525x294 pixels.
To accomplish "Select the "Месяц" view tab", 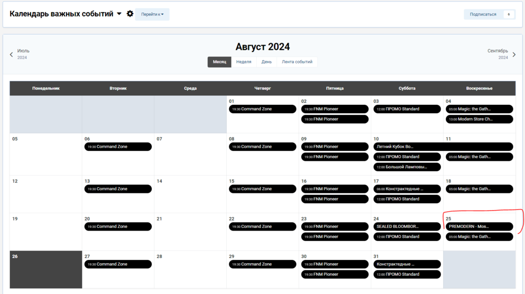I will (219, 62).
